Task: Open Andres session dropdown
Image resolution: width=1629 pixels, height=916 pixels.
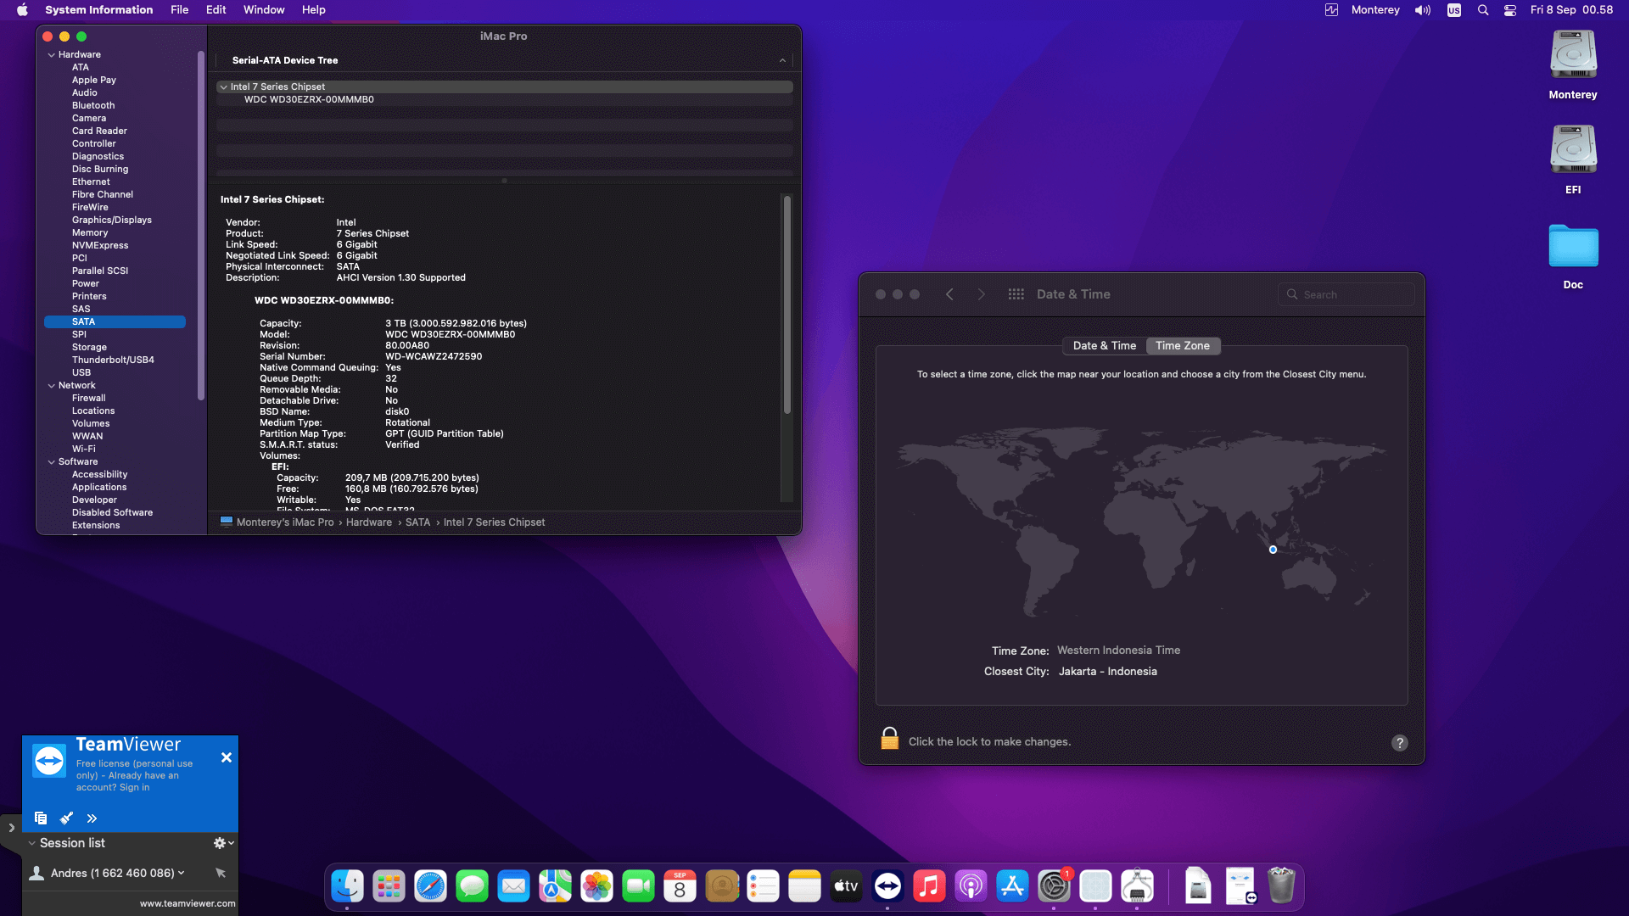Action: click(181, 873)
